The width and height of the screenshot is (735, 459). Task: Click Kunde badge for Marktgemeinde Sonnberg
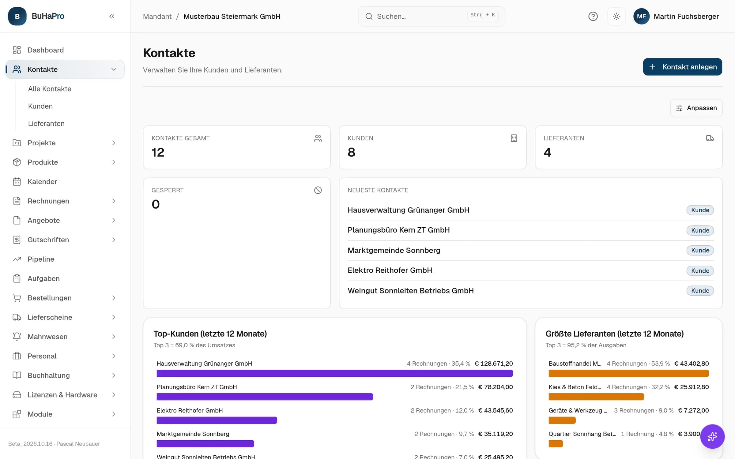(x=700, y=250)
